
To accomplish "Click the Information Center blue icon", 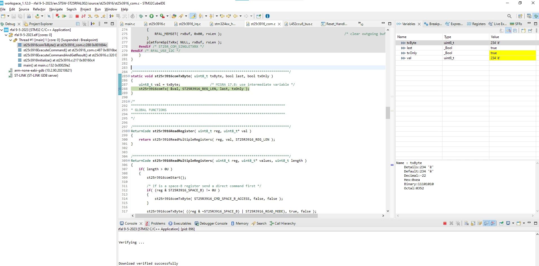I will pos(268,16).
